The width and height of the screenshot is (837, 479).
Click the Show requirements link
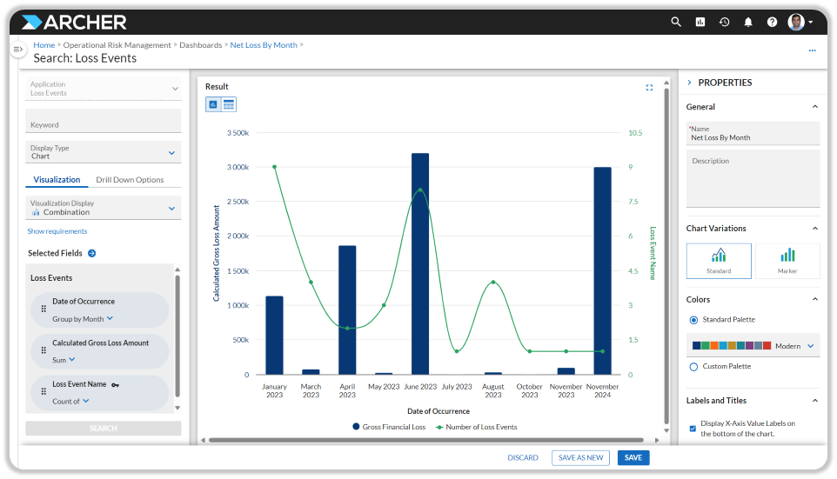(x=57, y=231)
